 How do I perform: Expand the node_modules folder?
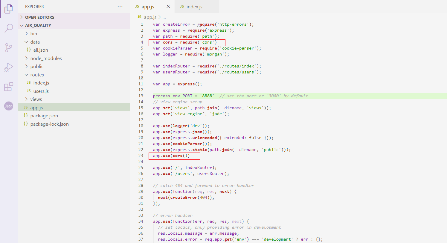click(x=27, y=58)
